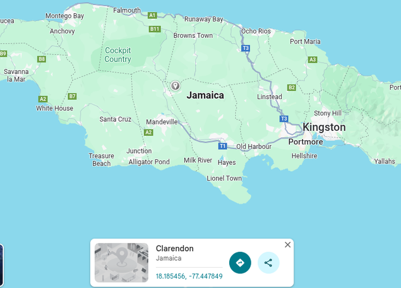Select the grey map pin marker
Screen dimensions: 401x288
click(175, 86)
